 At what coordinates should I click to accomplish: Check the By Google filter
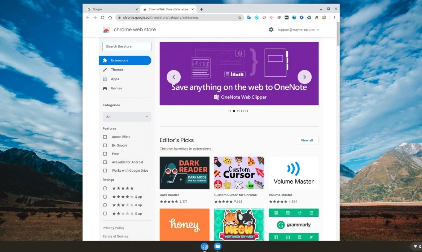tap(105, 145)
